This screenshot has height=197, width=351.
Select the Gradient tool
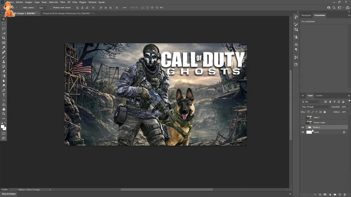(x=4, y=76)
